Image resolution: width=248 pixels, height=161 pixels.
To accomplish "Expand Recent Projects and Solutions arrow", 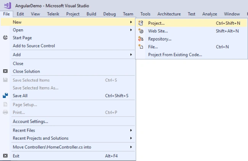I will (131, 138).
